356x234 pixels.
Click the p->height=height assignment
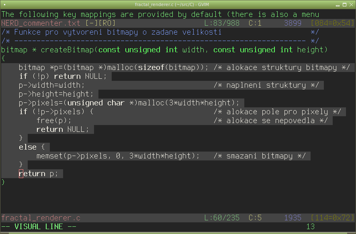56,94
